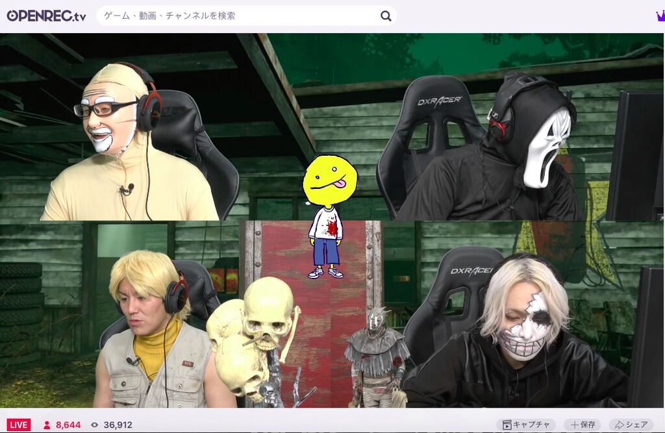This screenshot has height=433, width=665.
Task: Click the キャプチャ capture button
Action: pos(526,425)
